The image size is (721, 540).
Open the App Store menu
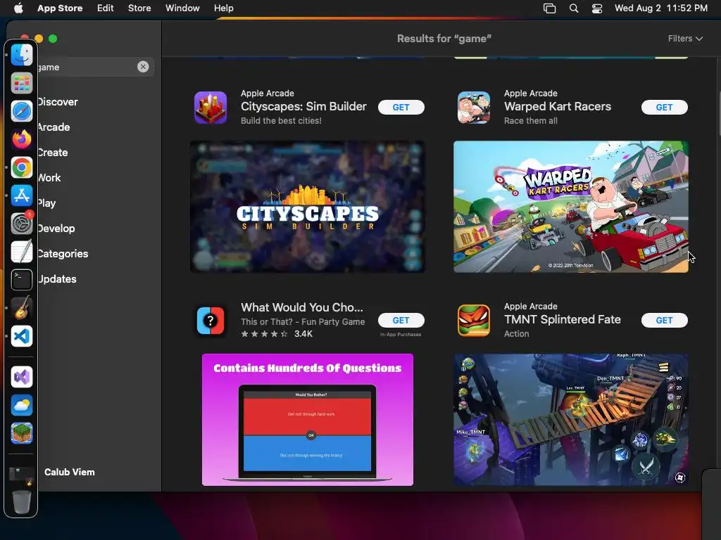[x=60, y=8]
